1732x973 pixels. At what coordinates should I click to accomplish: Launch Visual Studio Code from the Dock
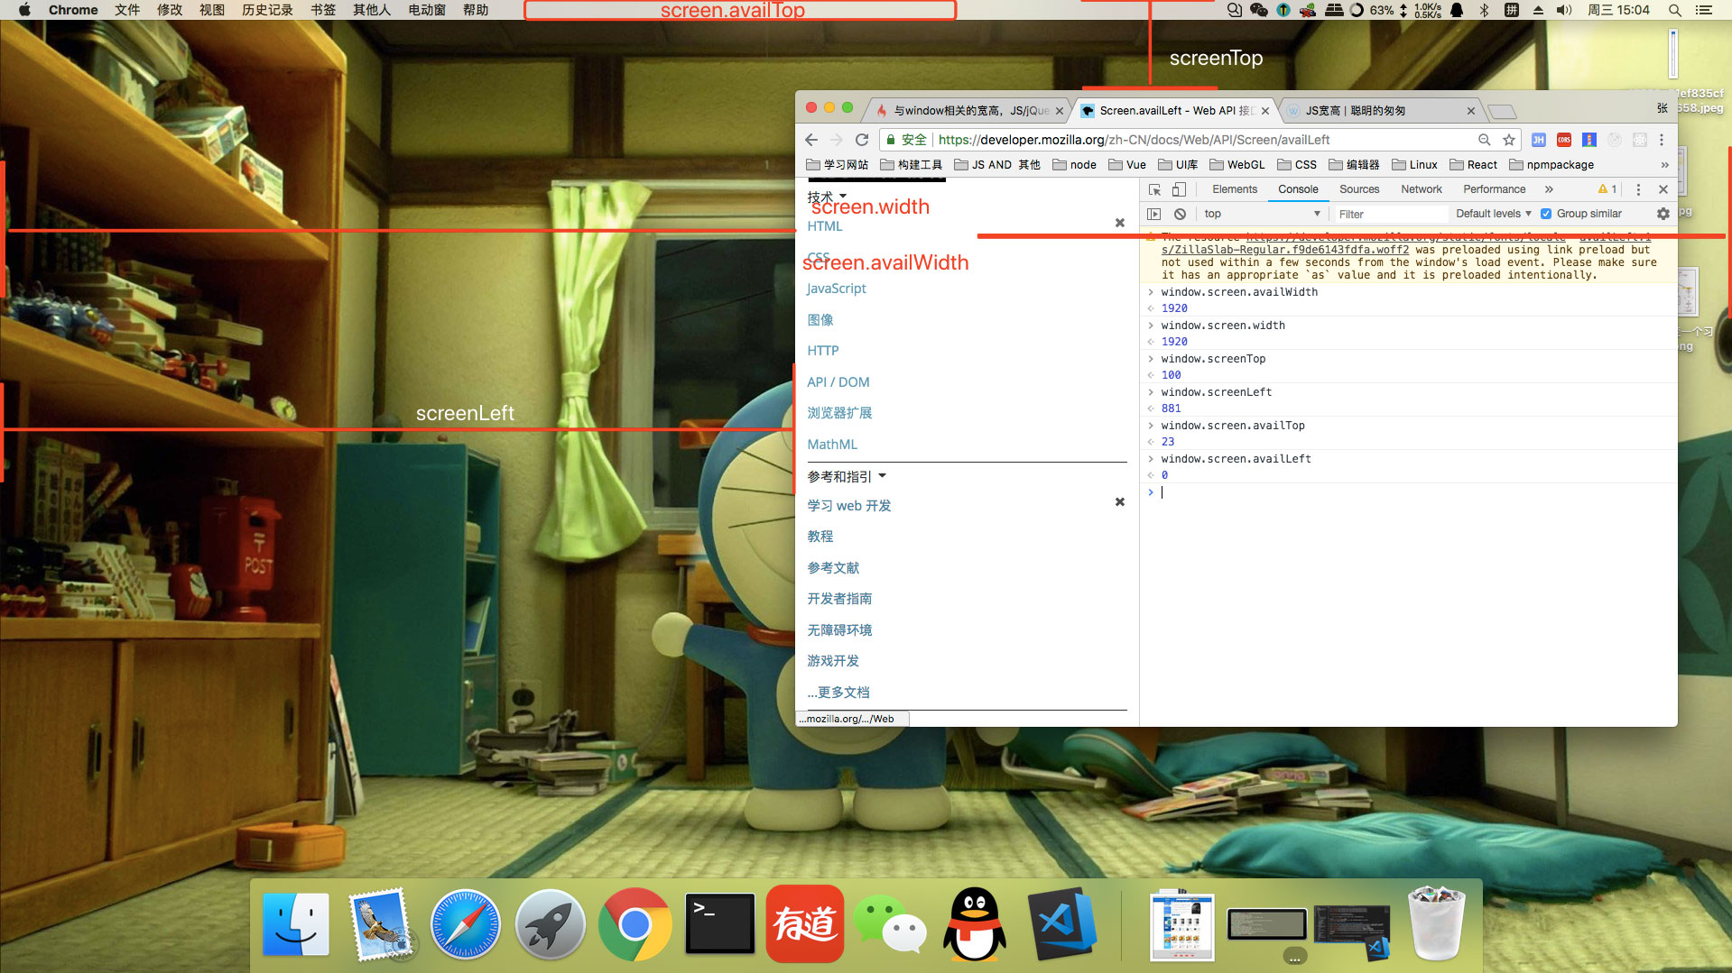coord(1062,923)
